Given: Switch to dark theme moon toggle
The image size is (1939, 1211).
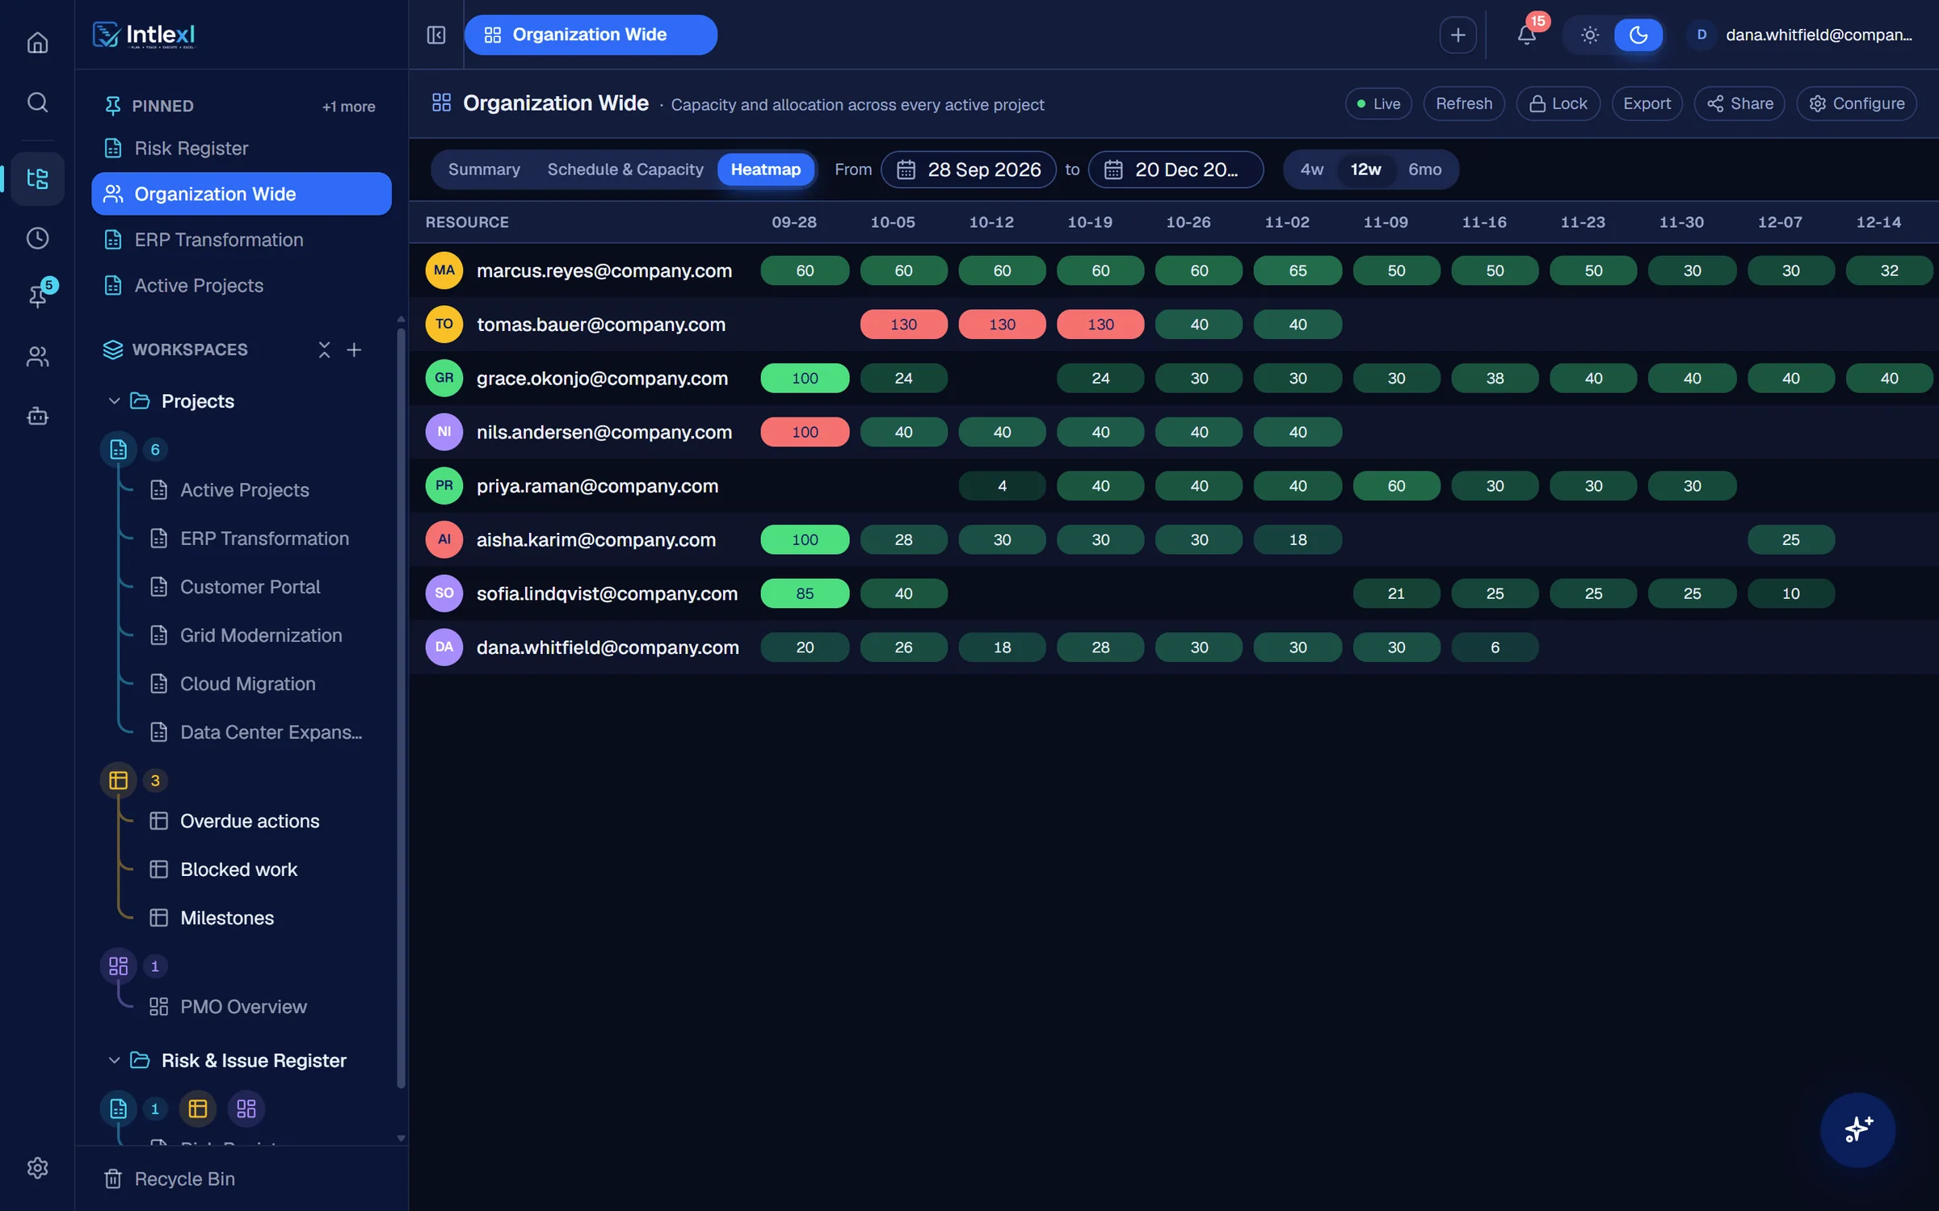Looking at the screenshot, I should 1638,35.
